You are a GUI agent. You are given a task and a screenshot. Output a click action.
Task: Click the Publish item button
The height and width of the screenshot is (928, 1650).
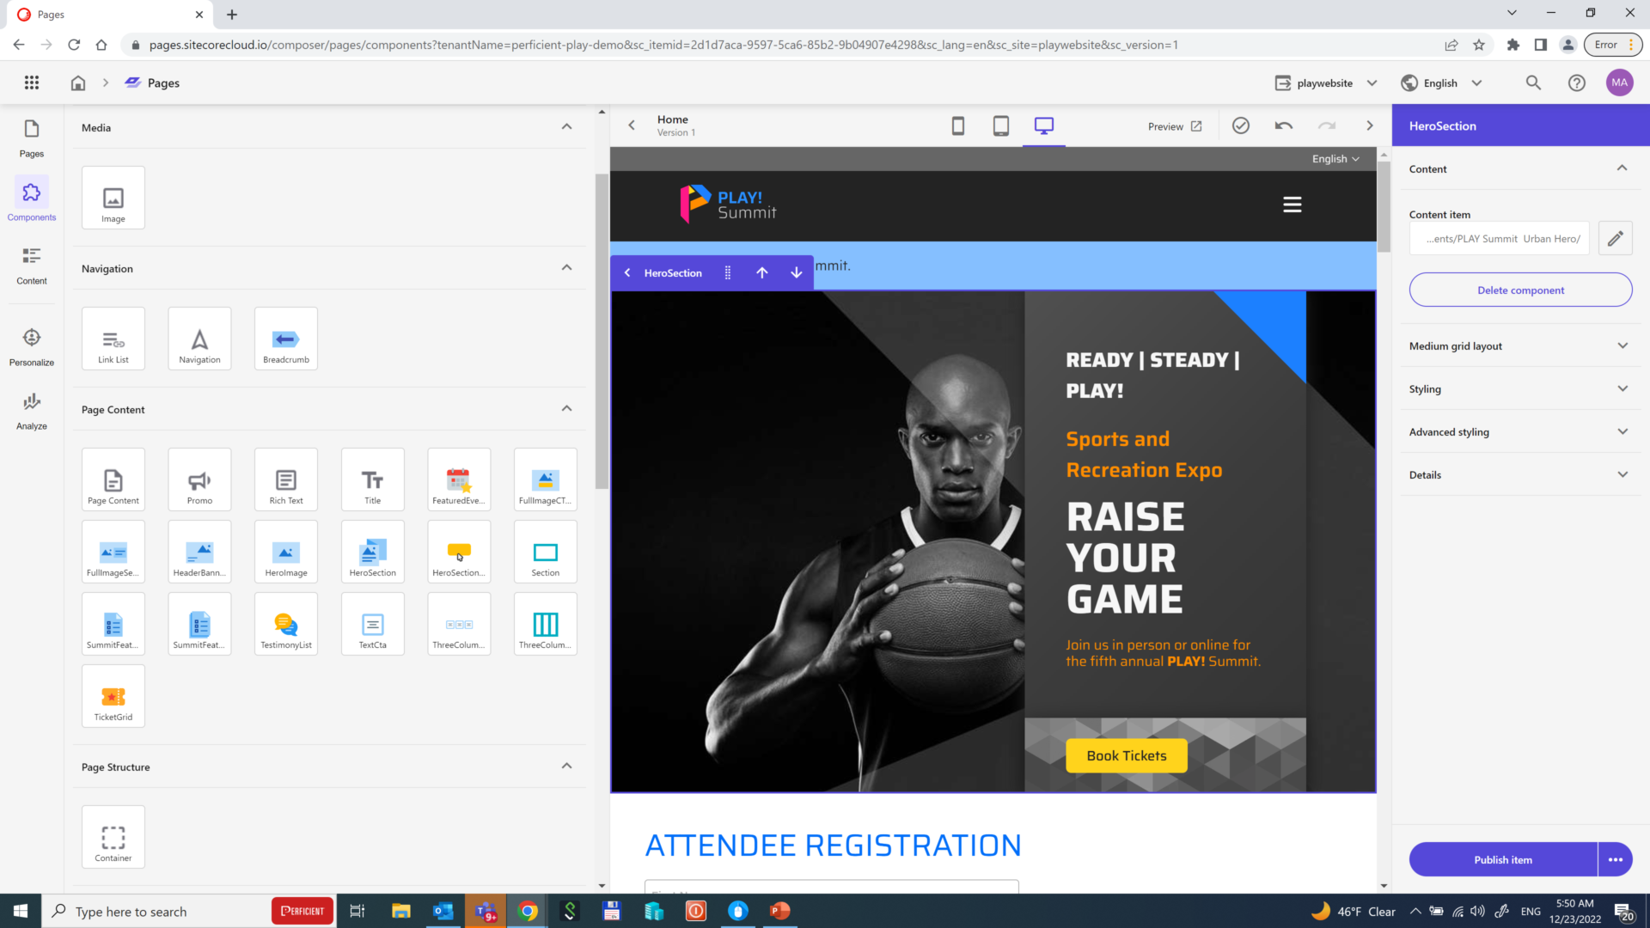(x=1502, y=859)
